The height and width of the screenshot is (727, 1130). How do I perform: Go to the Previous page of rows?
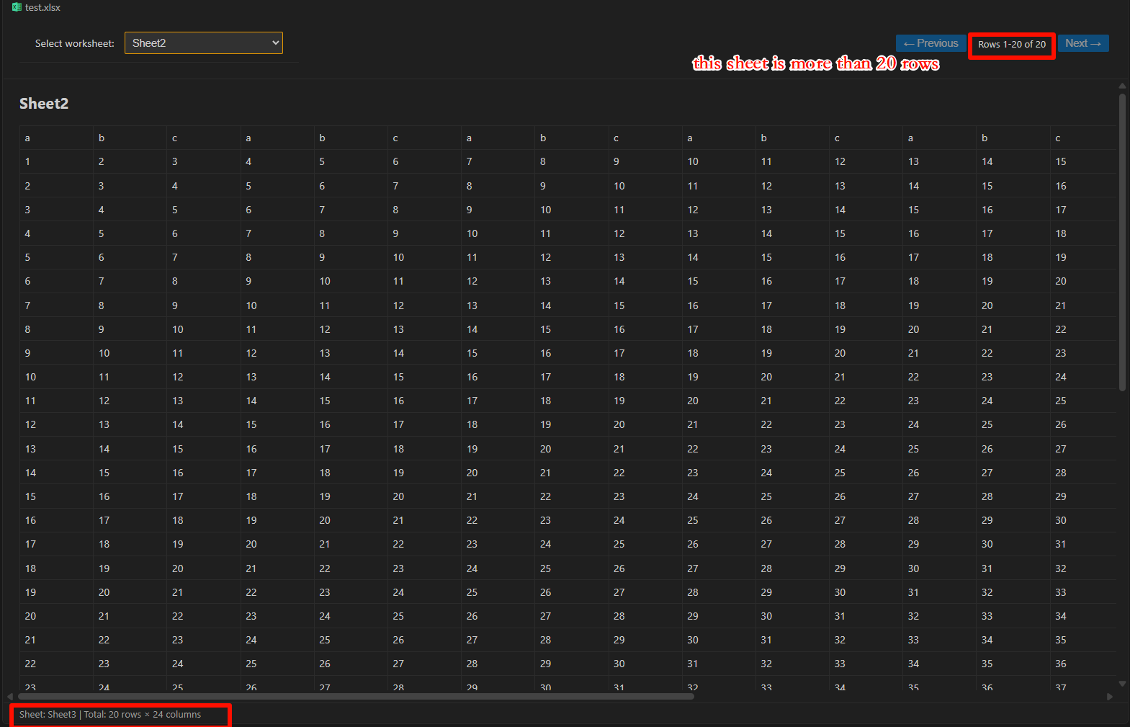pos(931,43)
